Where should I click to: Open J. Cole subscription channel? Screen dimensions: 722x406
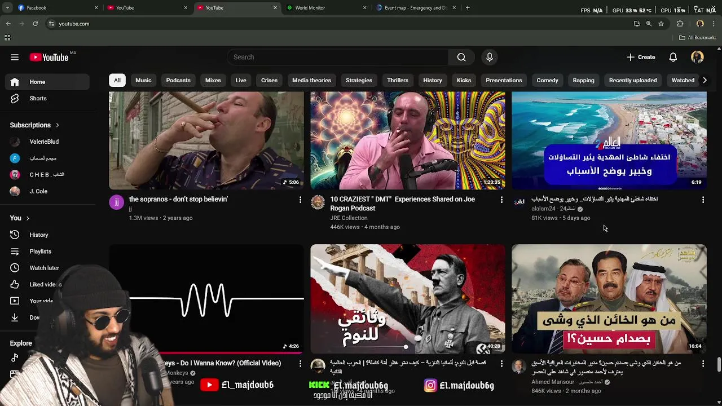tap(47, 191)
